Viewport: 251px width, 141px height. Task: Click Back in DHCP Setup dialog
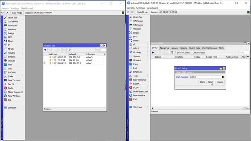pos(202,82)
